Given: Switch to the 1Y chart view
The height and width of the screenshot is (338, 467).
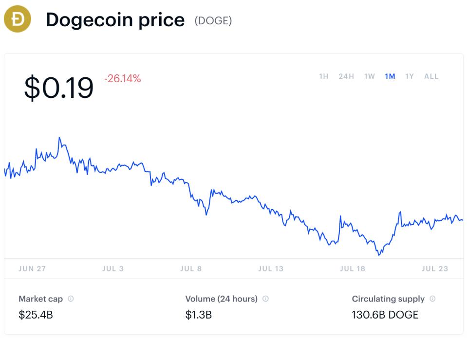Looking at the screenshot, I should pyautogui.click(x=410, y=76).
